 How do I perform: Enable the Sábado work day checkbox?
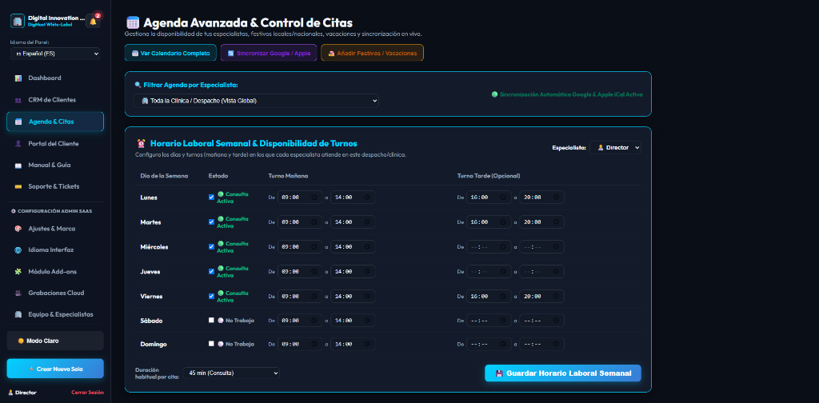point(211,320)
